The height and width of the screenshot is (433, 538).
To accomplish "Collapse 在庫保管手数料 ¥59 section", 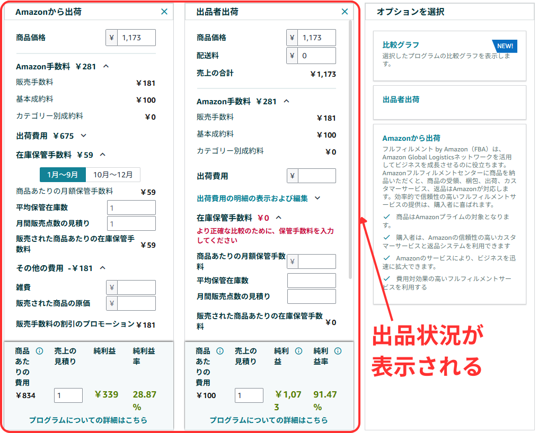I will (103, 155).
